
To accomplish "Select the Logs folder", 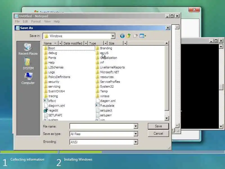I will 49,72.
